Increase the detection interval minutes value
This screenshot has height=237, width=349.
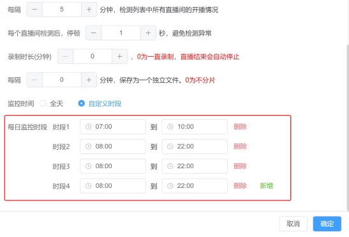pyautogui.click(x=89, y=10)
